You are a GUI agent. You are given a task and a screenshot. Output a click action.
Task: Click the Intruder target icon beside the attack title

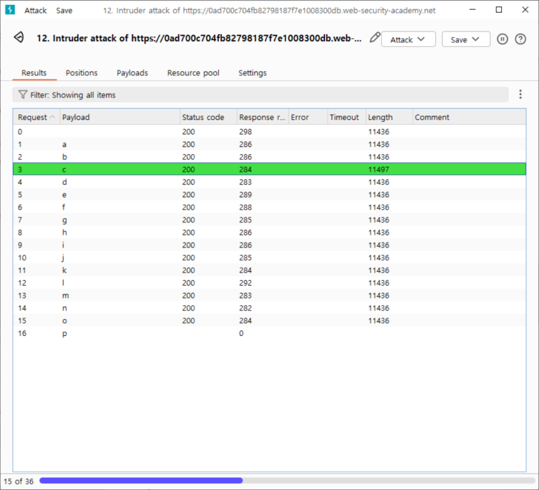[x=19, y=37]
